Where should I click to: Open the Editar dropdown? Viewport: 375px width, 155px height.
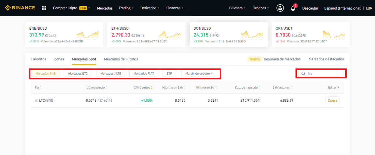333,88
